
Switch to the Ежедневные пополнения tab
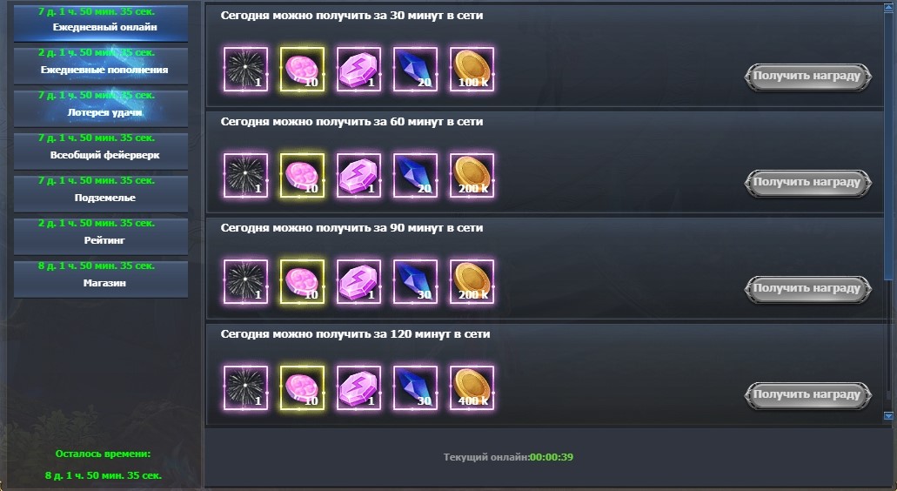pyautogui.click(x=101, y=66)
